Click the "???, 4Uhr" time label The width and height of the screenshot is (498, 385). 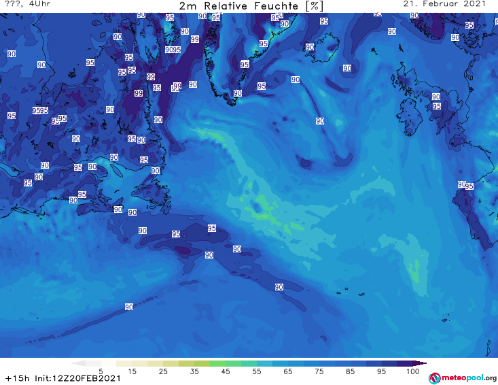point(28,4)
